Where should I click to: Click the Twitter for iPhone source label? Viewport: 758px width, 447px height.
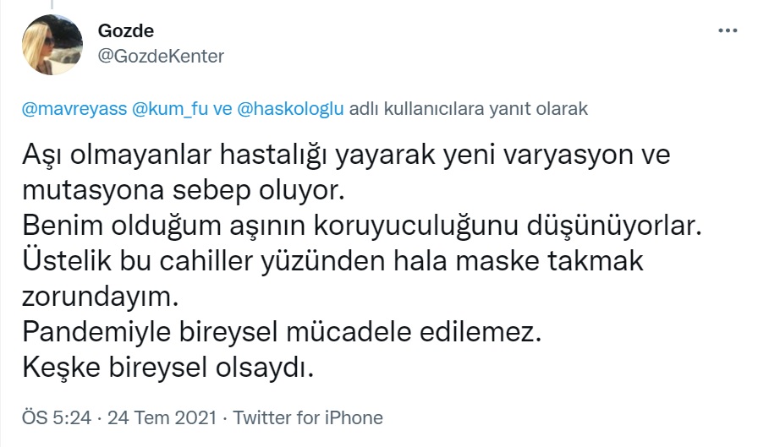pyautogui.click(x=308, y=417)
